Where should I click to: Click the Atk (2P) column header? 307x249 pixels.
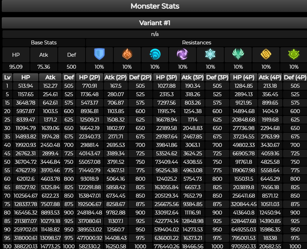[x=115, y=77]
